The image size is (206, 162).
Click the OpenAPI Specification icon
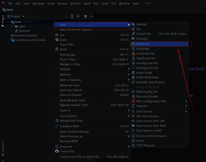(x=133, y=82)
